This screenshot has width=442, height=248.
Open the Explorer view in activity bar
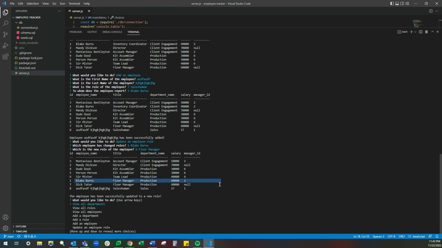pyautogui.click(x=6, y=12)
